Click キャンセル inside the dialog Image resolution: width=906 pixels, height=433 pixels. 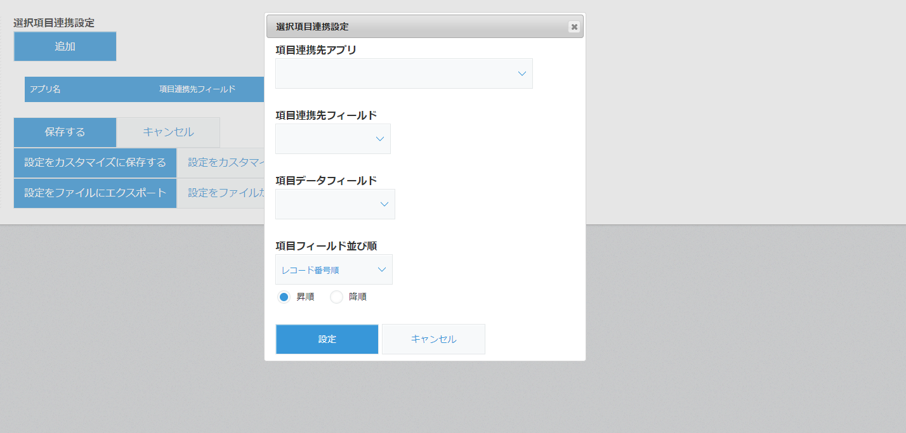(433, 339)
